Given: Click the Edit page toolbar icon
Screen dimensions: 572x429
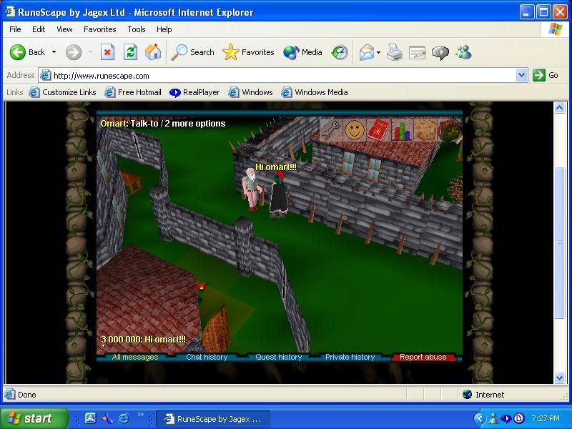Looking at the screenshot, I should click(417, 52).
